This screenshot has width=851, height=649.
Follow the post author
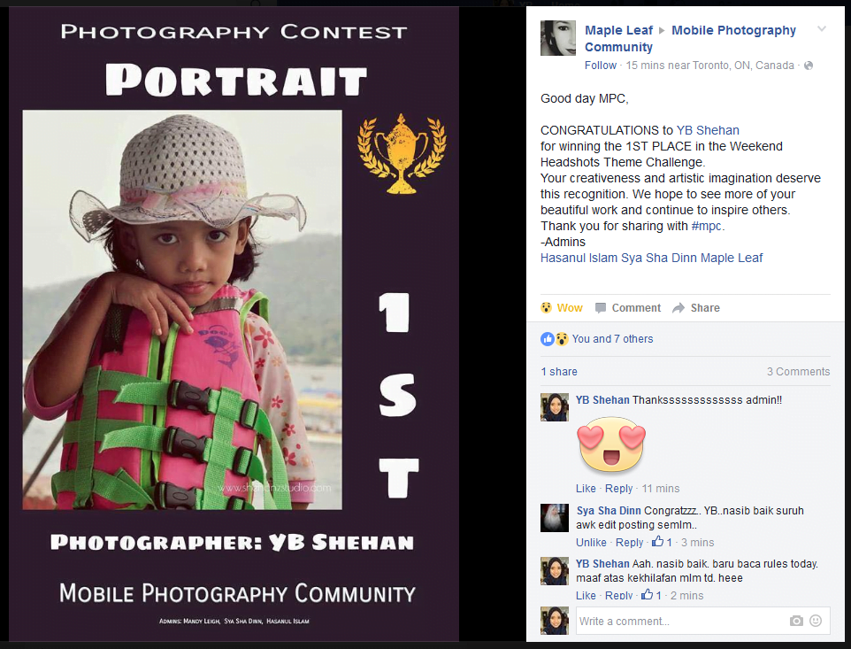[x=601, y=66]
